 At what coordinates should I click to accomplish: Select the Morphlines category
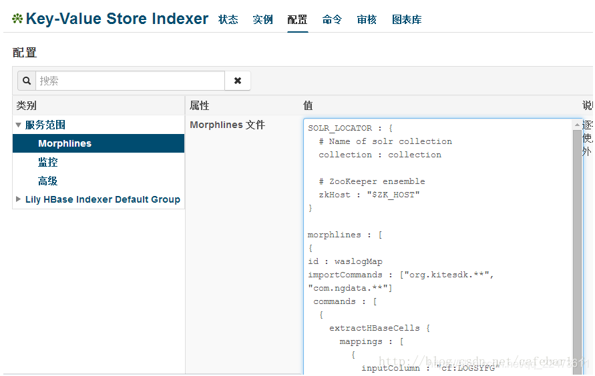click(x=98, y=143)
